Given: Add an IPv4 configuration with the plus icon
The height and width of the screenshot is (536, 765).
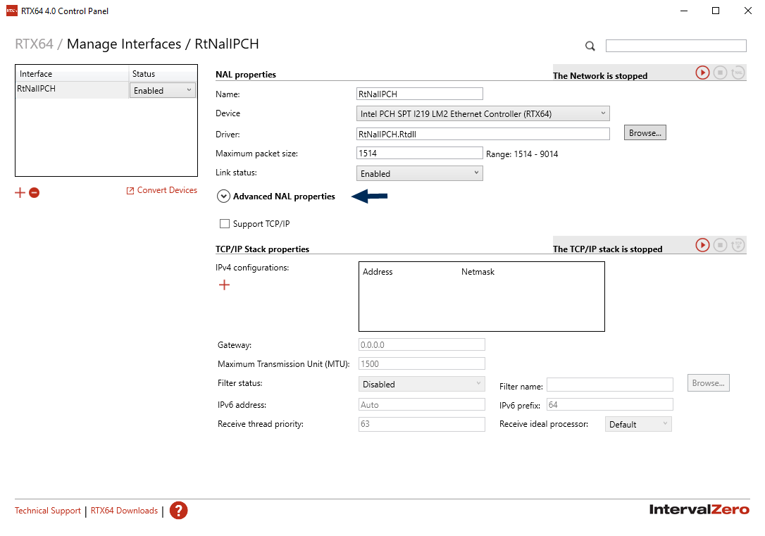Looking at the screenshot, I should [224, 285].
